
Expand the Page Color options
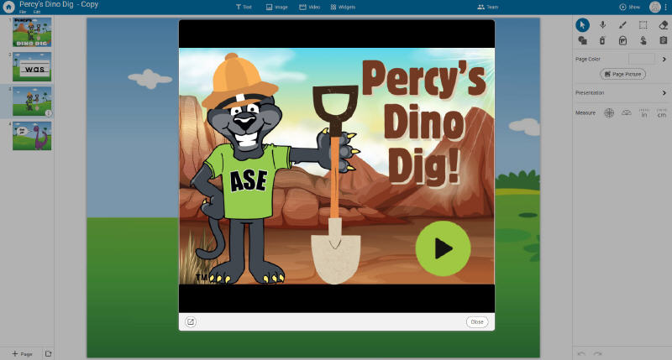(x=664, y=59)
